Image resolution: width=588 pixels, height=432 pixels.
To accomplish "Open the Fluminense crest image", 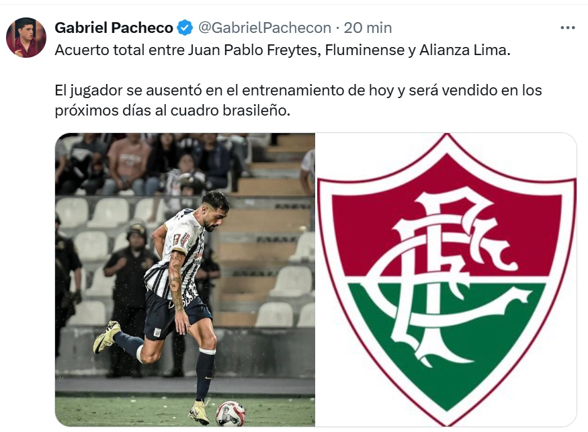I will pyautogui.click(x=446, y=279).
